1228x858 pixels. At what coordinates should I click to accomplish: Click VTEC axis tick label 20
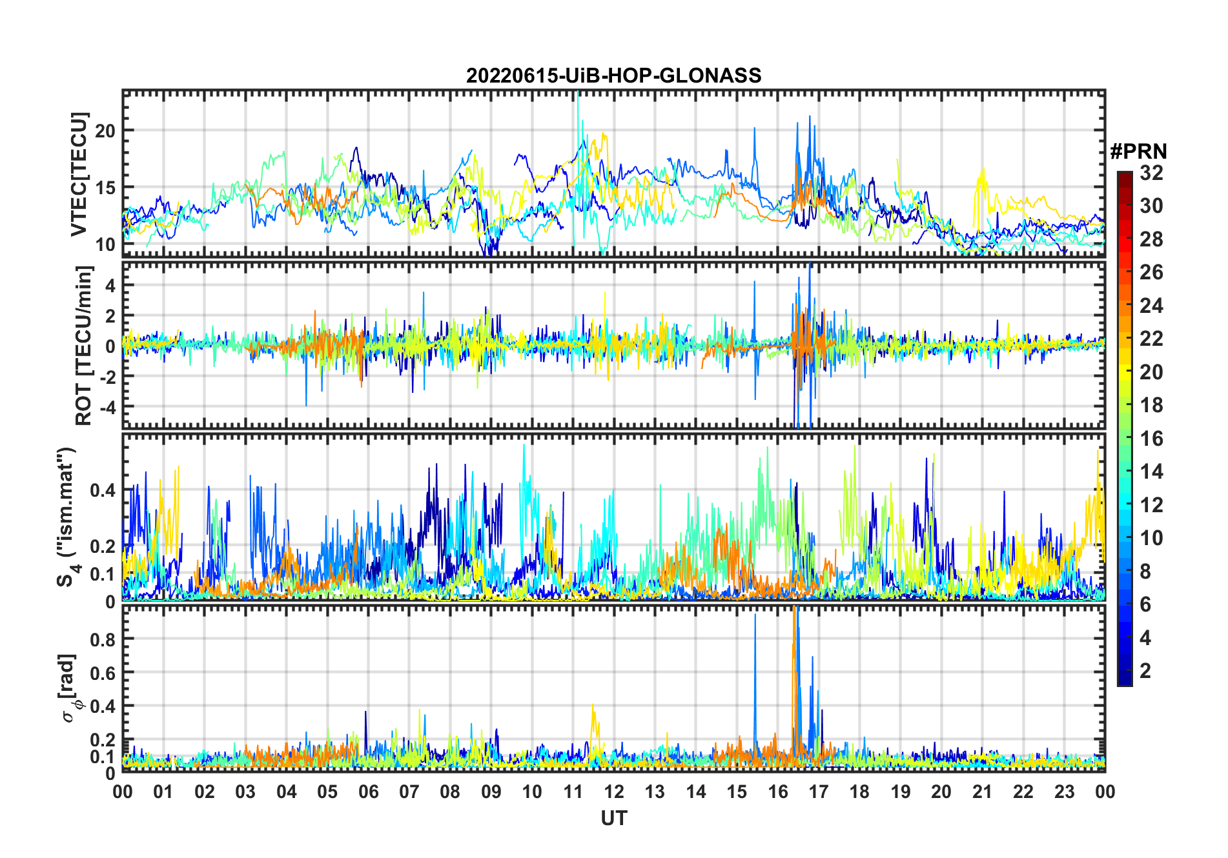coord(105,130)
